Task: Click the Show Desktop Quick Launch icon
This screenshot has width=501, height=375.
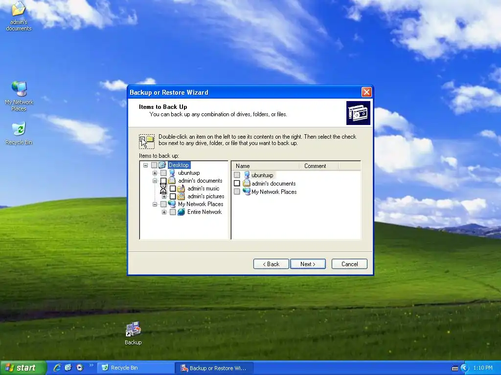Action: (x=68, y=368)
